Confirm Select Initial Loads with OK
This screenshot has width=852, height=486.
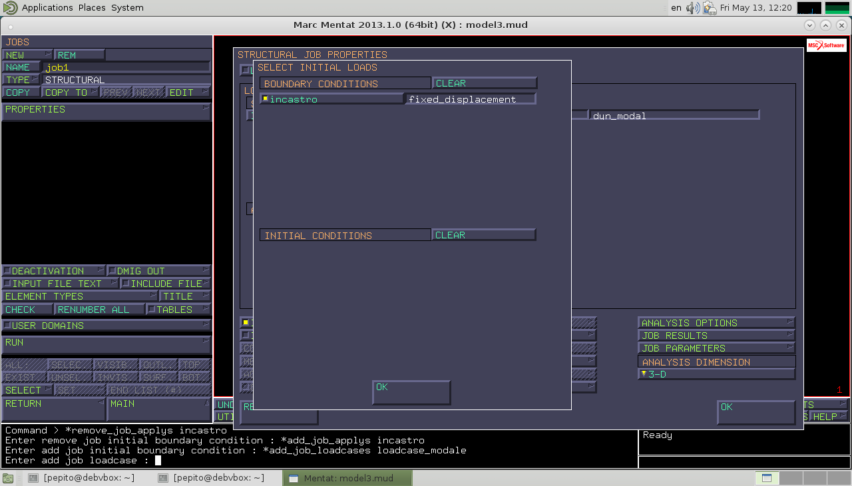(411, 392)
